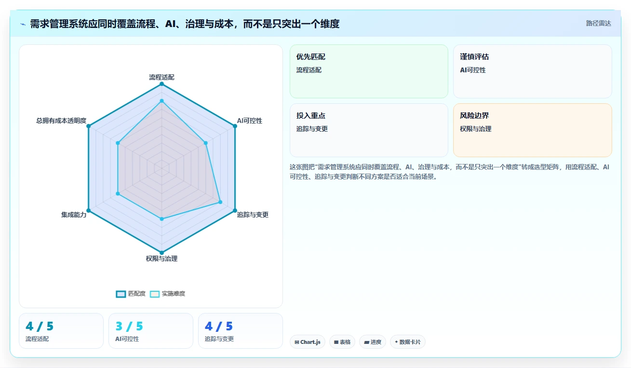631x368 pixels.
Task: Click 实施难度 inner point on 流程适配 axis
Action: 161,101
